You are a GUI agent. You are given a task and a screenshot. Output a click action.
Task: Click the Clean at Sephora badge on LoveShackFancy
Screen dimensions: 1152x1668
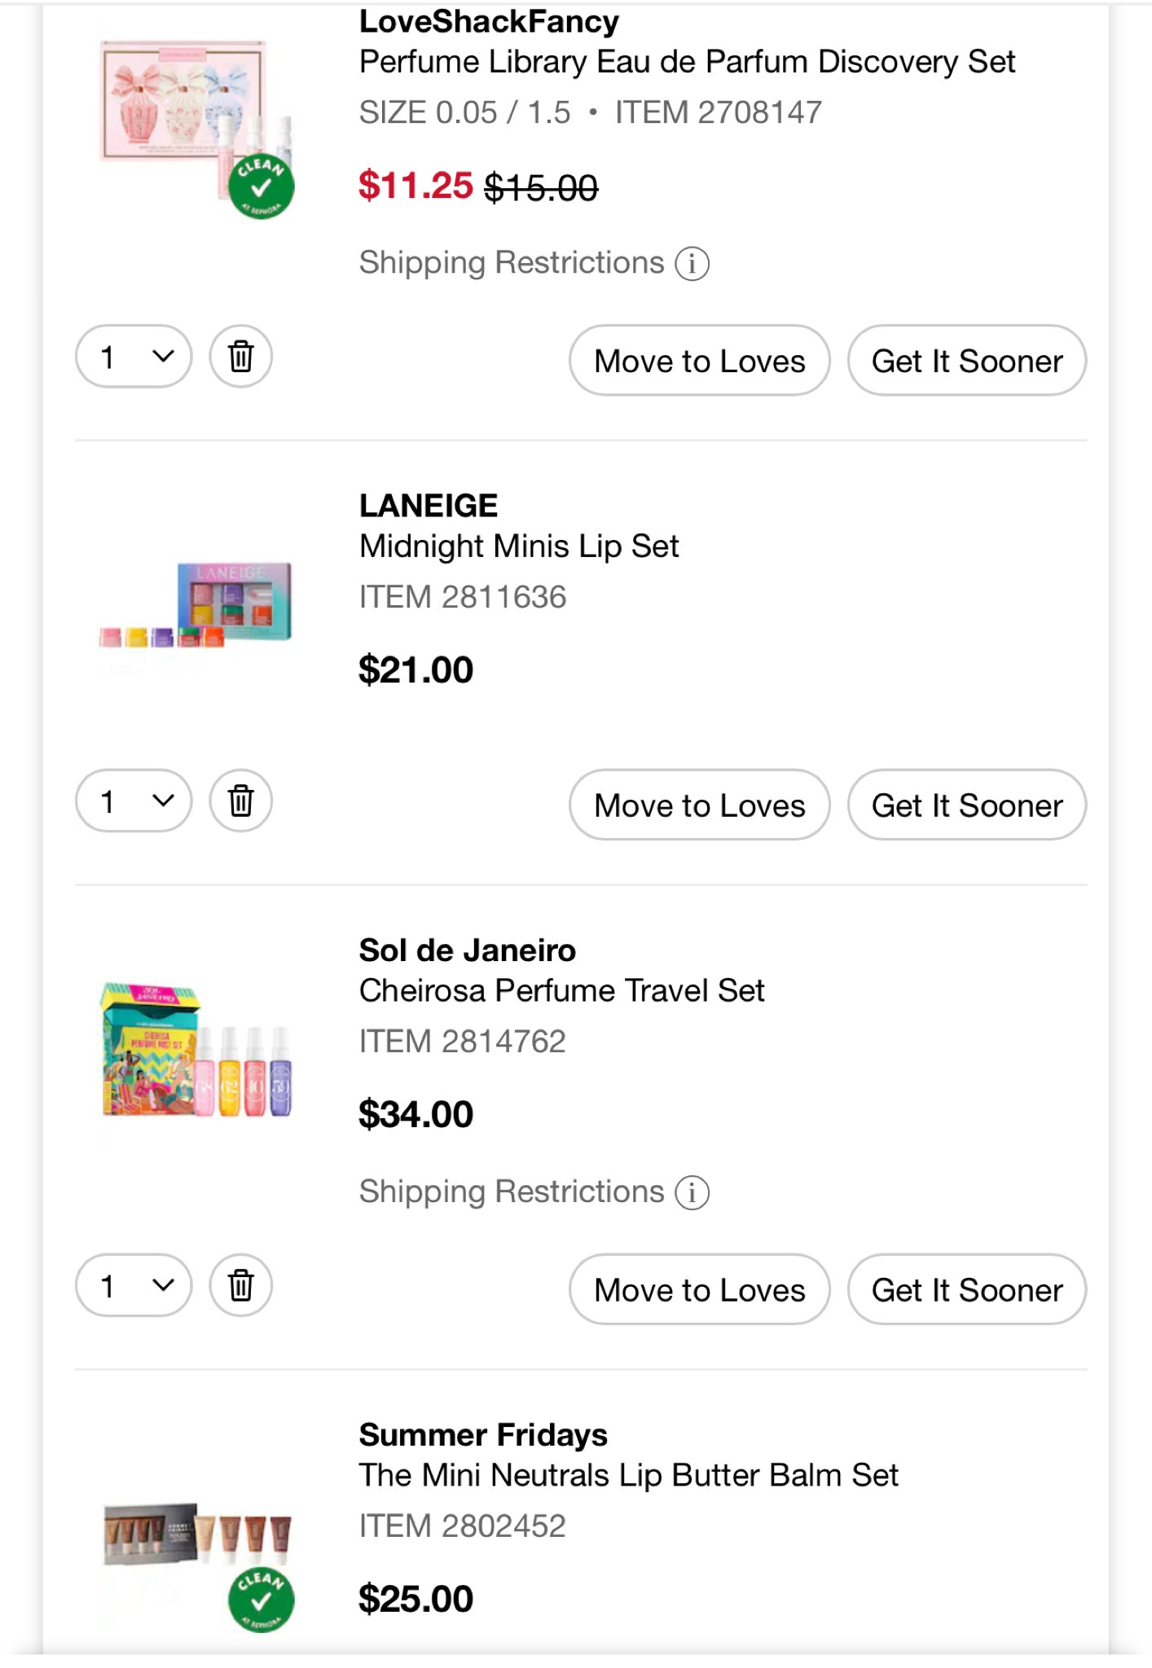(262, 187)
